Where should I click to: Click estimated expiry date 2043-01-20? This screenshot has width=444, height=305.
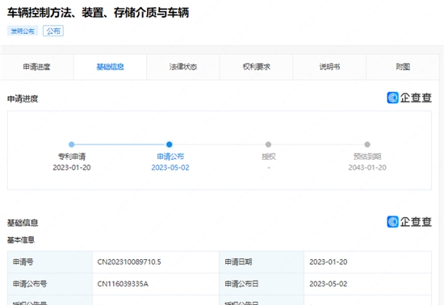pyautogui.click(x=367, y=168)
